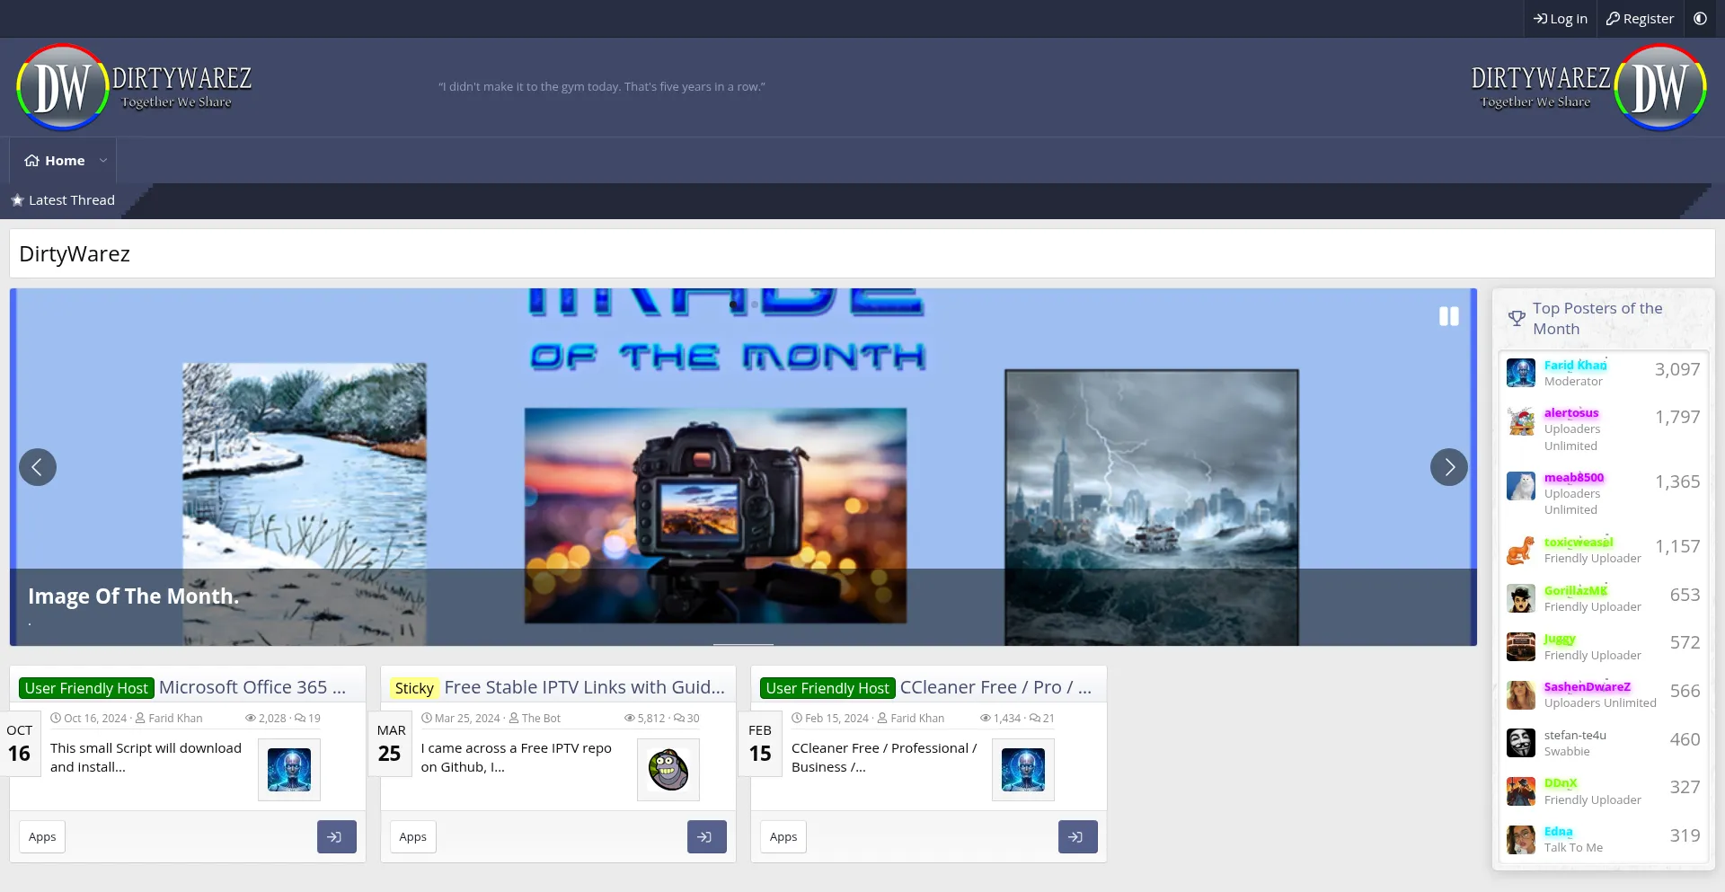The image size is (1725, 892).
Task: Open Apps category on IPTV Links card
Action: point(412,837)
